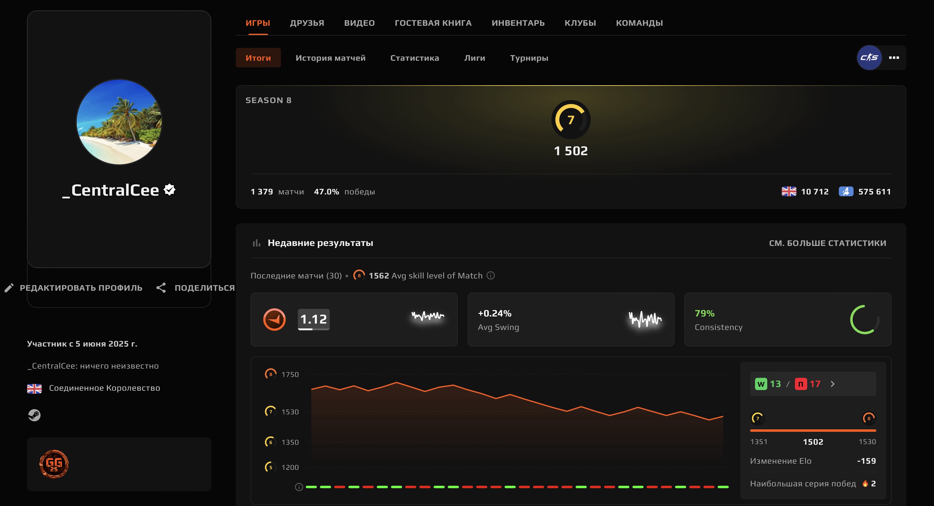Open the ИНВЕНТАРЬ tab

tap(518, 23)
